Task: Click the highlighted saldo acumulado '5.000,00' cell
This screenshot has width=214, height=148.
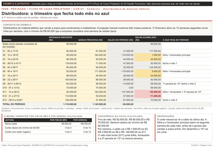Action: (x=148, y=71)
